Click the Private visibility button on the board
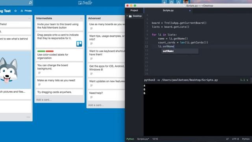The height and width of the screenshot is (142, 252). [x=26, y=11]
